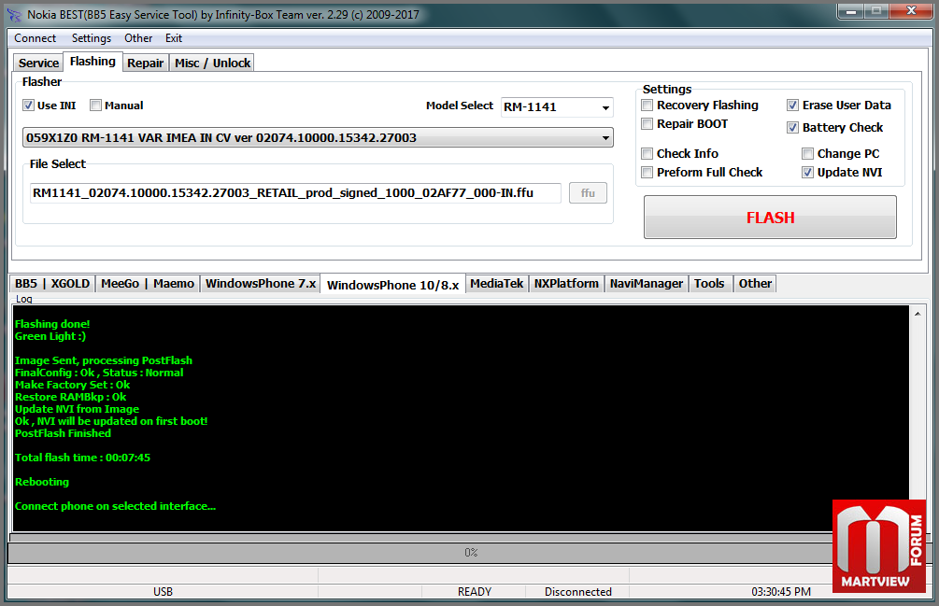This screenshot has height=606, width=939.
Task: Click the red FLASH button
Action: tap(770, 218)
